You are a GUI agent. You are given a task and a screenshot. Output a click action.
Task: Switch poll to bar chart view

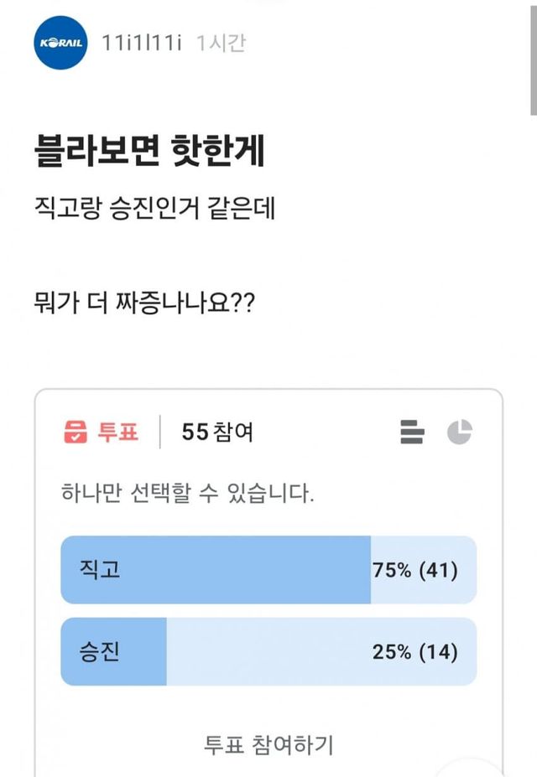point(412,432)
